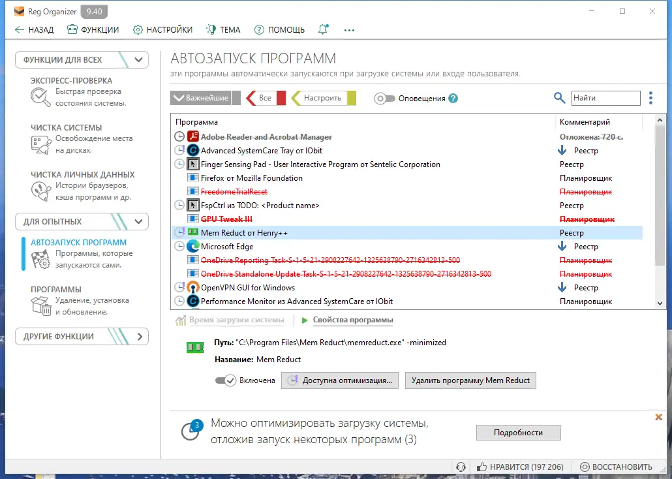Image resolution: width=672 pixels, height=479 pixels.
Task: Click the Microsoft Edge browser icon
Action: click(x=193, y=246)
